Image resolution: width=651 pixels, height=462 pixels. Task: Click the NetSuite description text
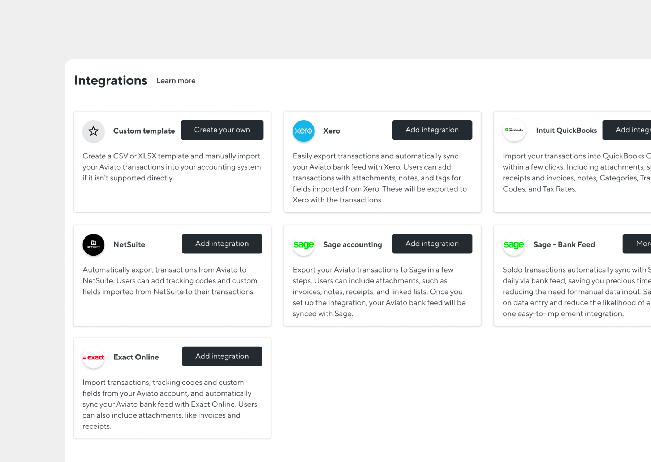[x=170, y=280]
